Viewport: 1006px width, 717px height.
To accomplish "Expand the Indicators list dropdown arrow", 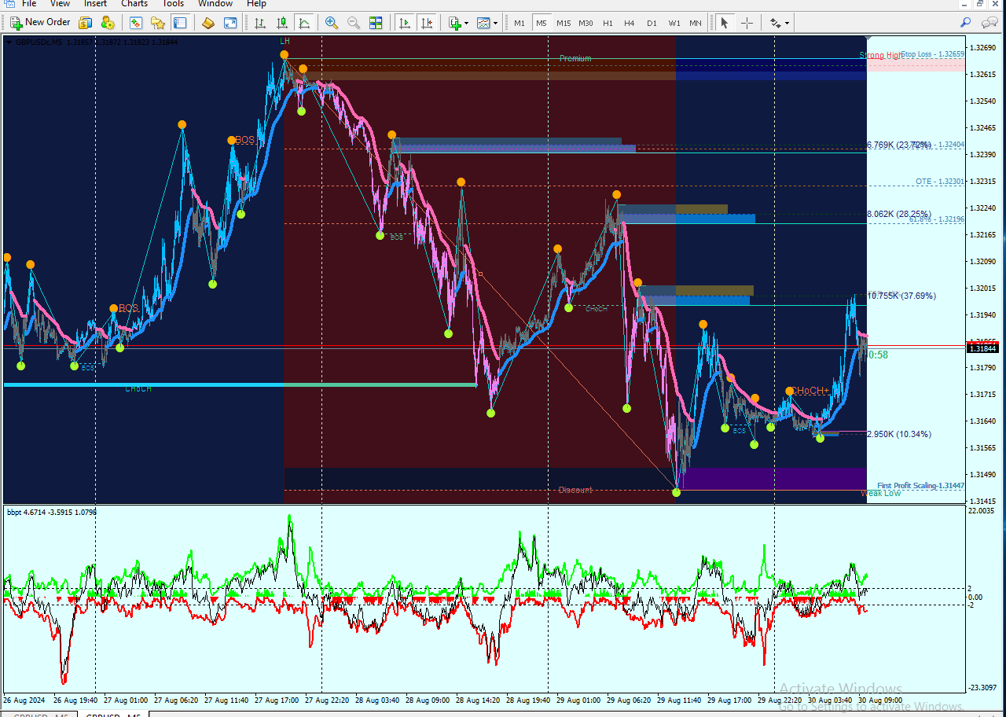I will (x=466, y=23).
